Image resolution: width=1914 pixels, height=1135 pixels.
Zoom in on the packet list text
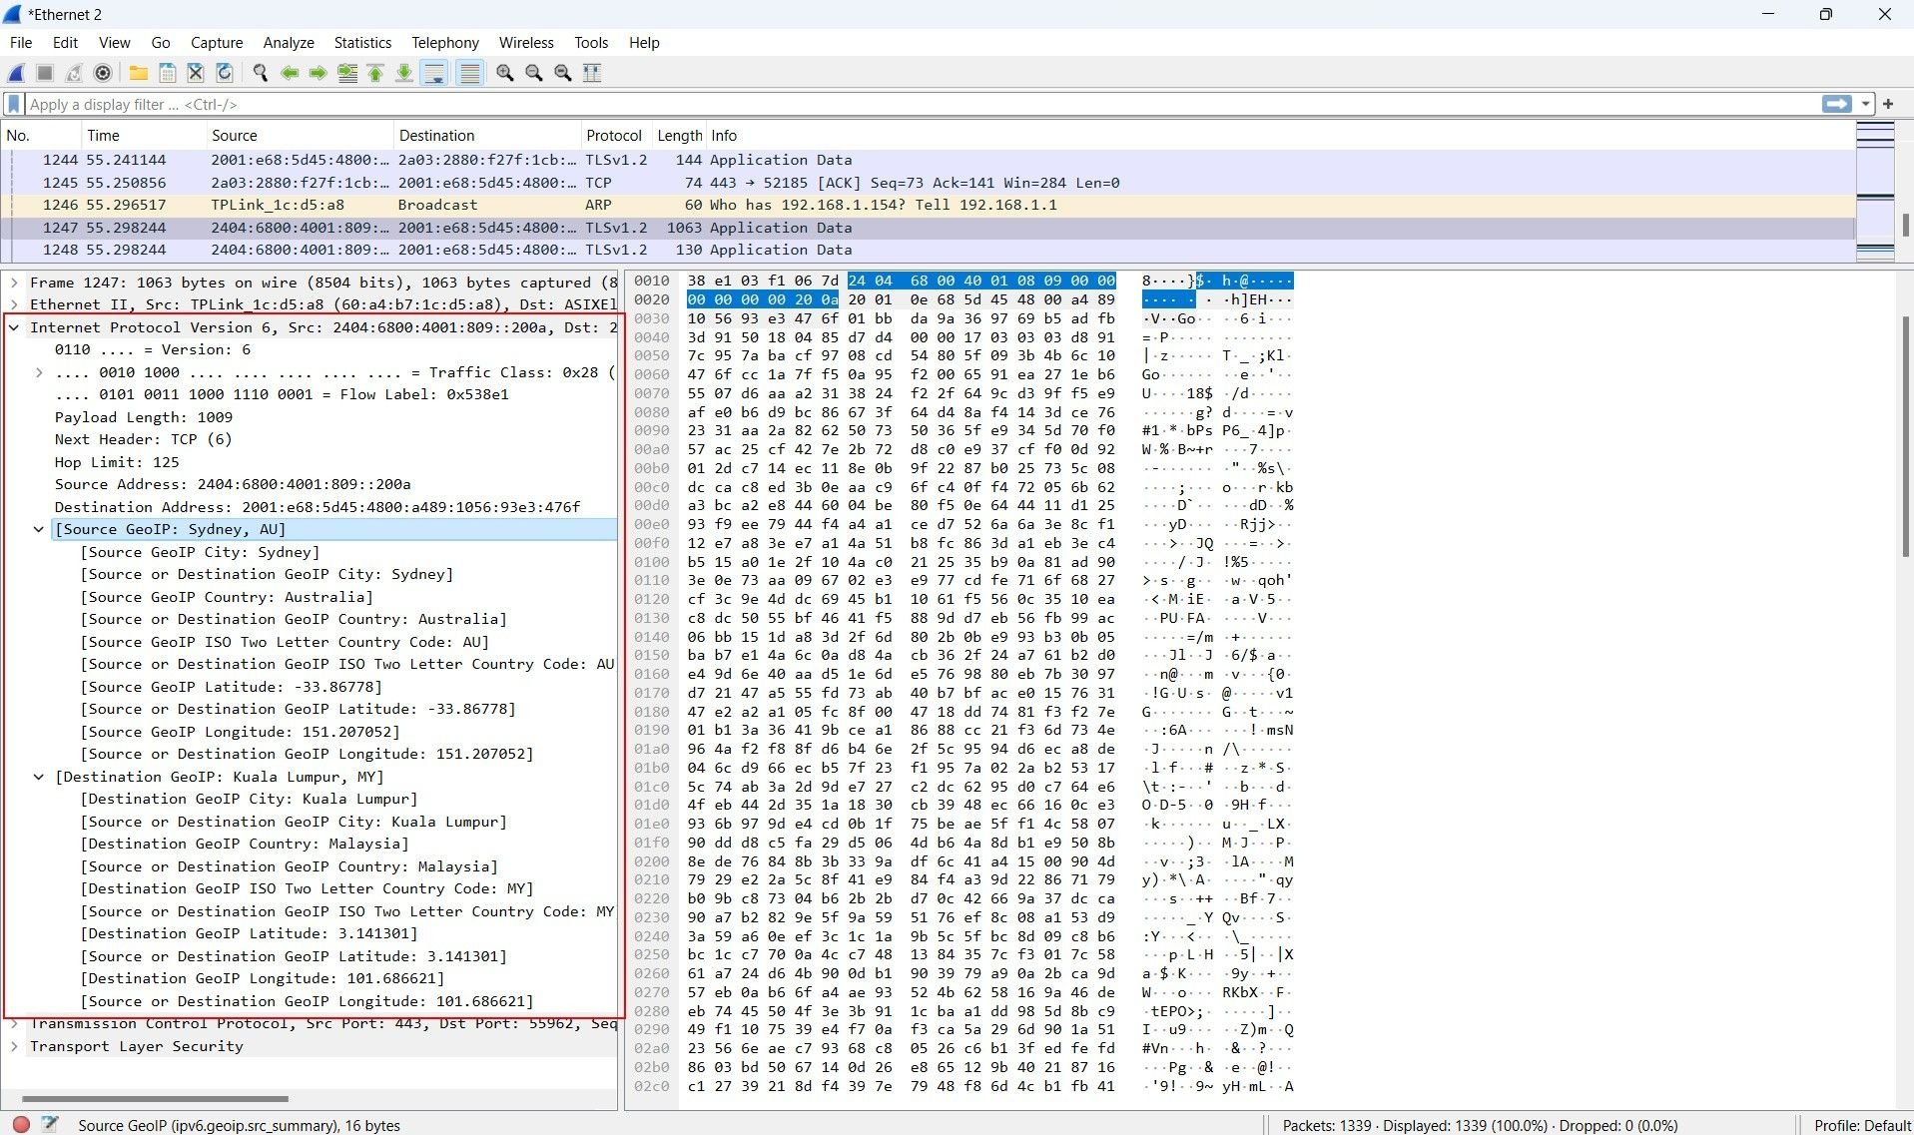pyautogui.click(x=504, y=72)
